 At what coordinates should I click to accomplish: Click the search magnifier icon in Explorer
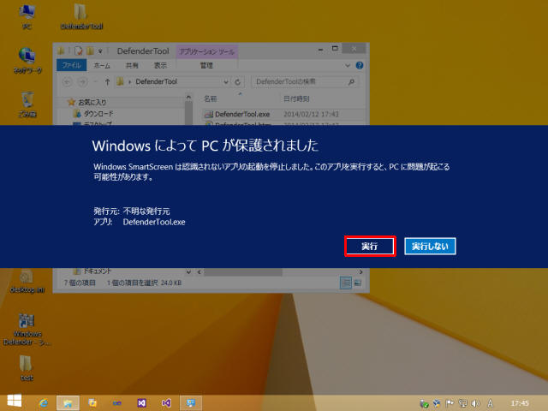pos(351,82)
